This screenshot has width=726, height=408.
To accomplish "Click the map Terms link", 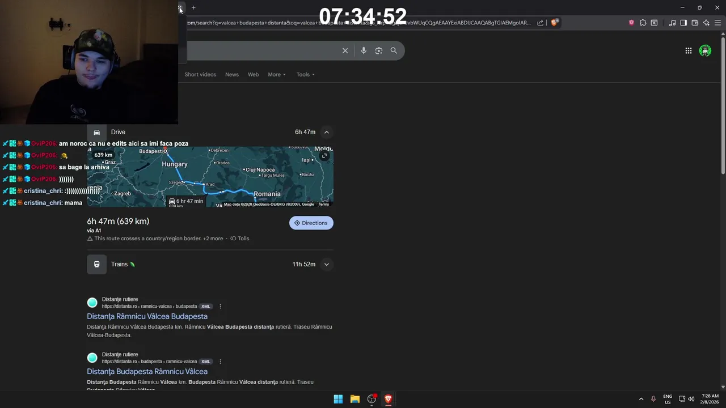I will (323, 204).
